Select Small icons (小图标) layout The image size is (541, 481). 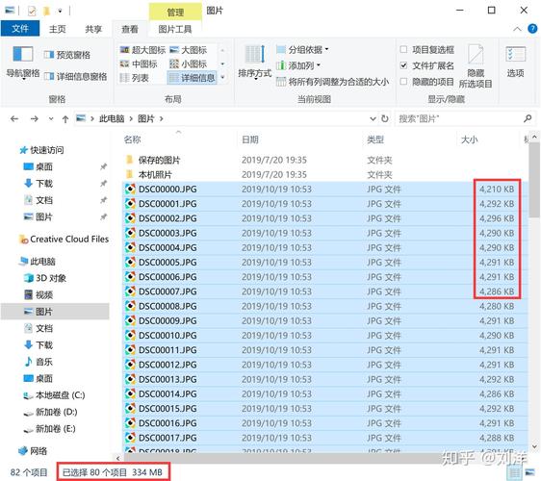coord(189,64)
